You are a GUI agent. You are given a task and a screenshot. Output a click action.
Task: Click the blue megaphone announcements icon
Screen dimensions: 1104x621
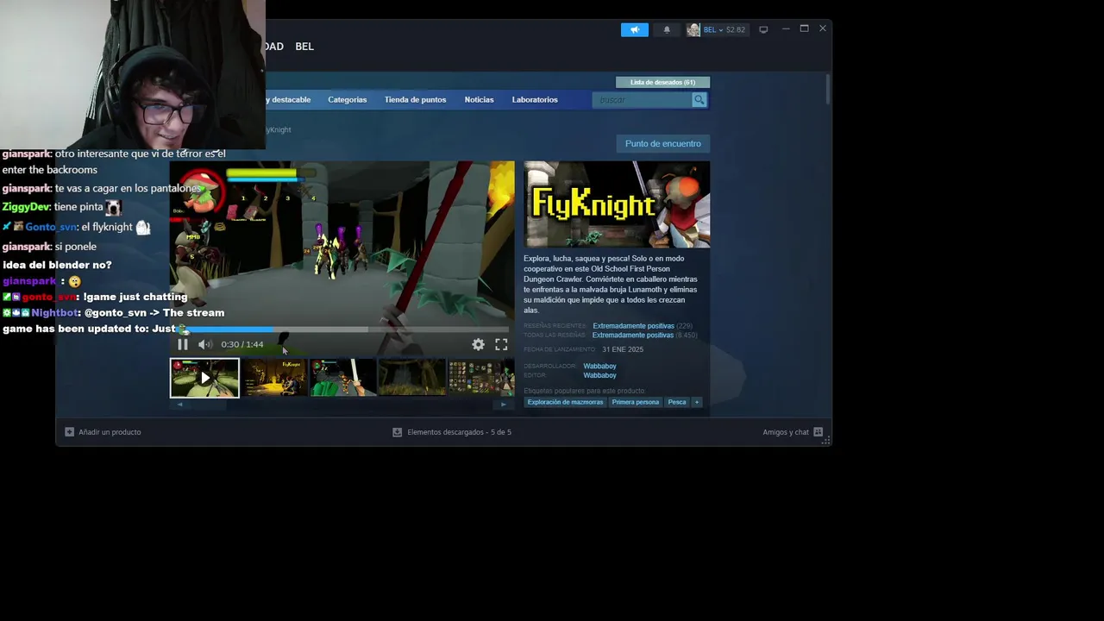tap(634, 29)
